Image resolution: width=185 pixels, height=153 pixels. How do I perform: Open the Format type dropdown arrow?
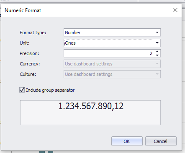[157, 33]
